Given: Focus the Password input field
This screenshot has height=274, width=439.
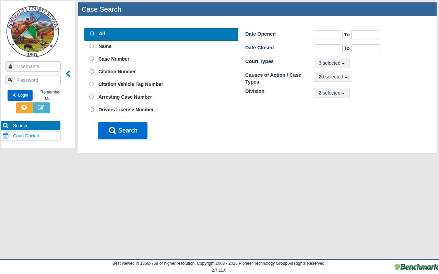Looking at the screenshot, I should click(x=38, y=80).
